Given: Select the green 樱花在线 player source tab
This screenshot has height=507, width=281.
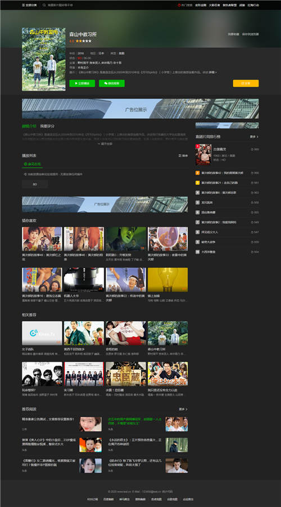Looking at the screenshot, I should (32, 164).
